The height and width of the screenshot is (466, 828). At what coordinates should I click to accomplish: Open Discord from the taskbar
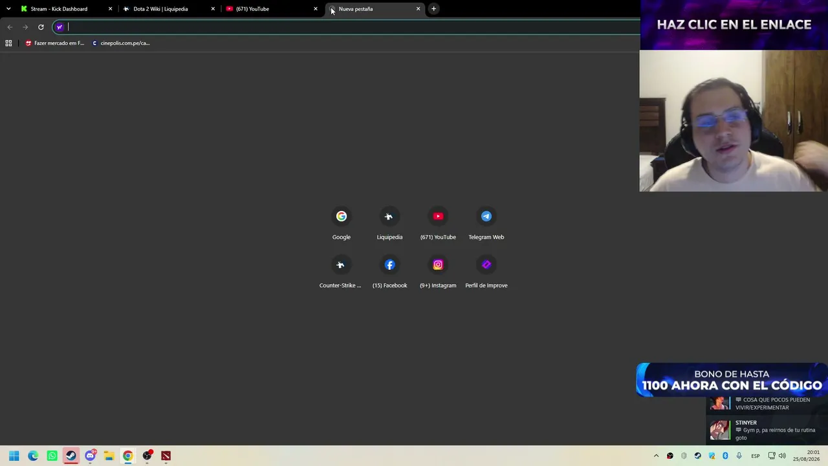coord(90,456)
